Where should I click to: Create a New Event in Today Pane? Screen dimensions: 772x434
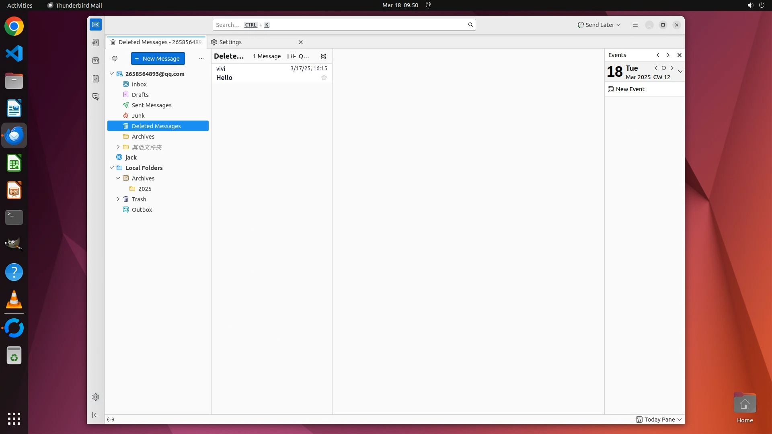tap(630, 89)
